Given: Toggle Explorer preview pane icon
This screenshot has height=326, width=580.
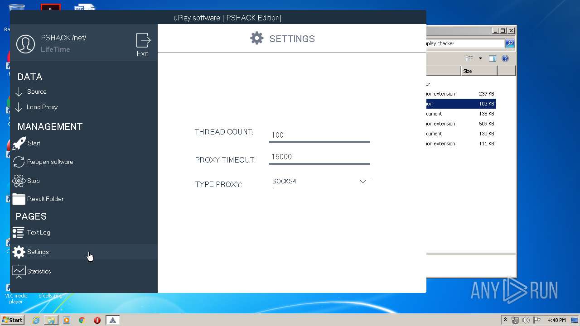Looking at the screenshot, I should point(493,58).
